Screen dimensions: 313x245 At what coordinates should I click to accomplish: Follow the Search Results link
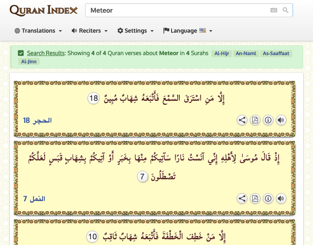pos(46,53)
